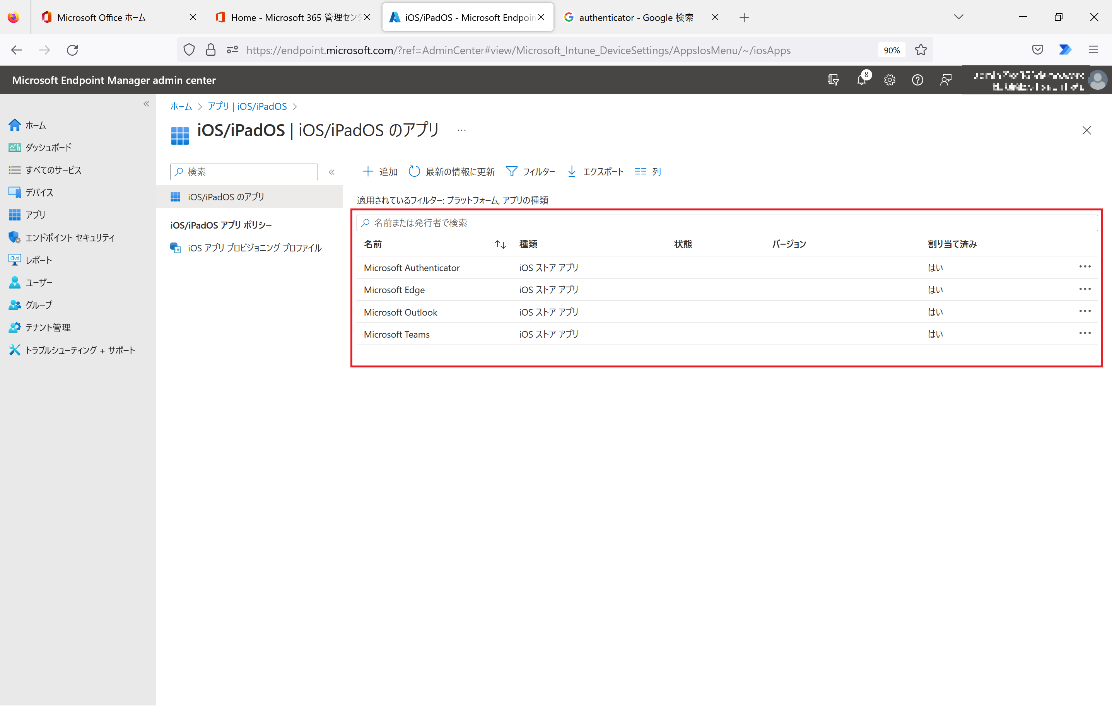
Task: Open the directory and subscription filter icon
Action: 833,80
